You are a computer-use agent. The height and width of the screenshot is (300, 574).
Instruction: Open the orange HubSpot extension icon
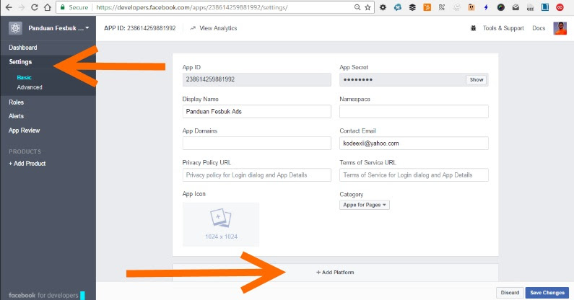[x=427, y=7]
